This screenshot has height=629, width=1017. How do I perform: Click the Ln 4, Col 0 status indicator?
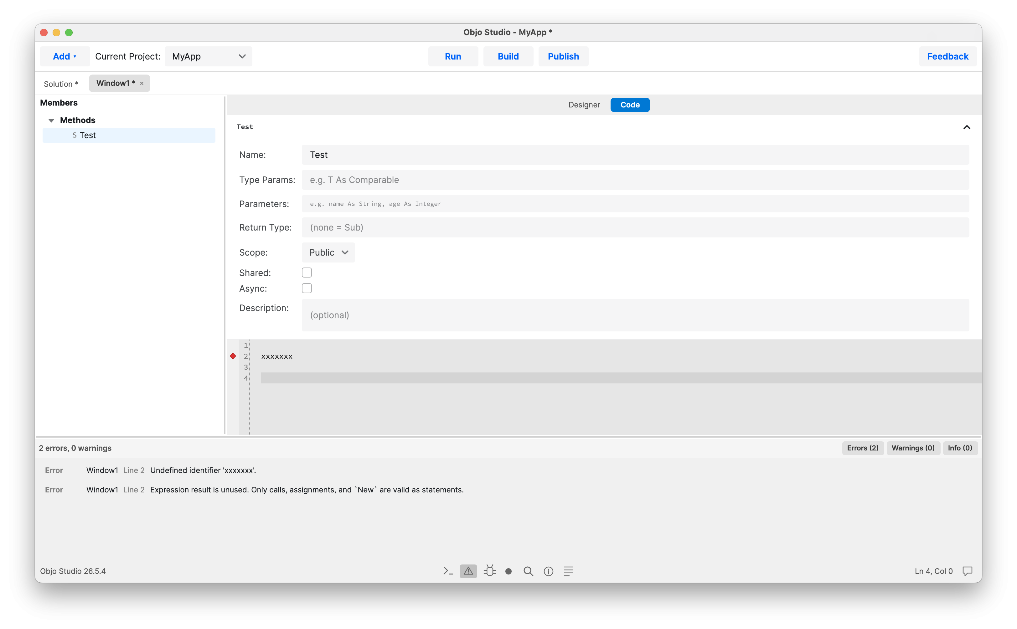933,571
